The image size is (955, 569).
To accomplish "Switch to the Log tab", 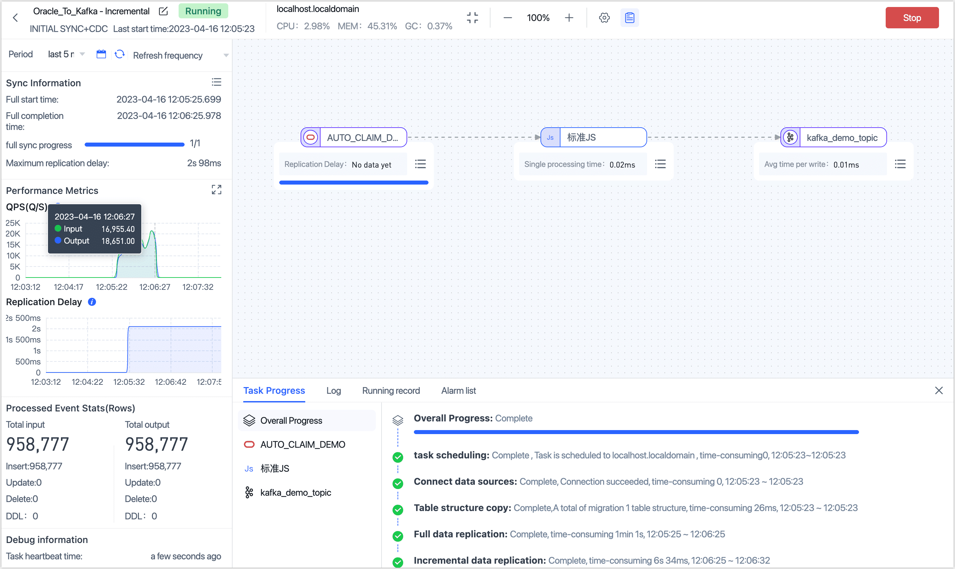I will click(333, 390).
